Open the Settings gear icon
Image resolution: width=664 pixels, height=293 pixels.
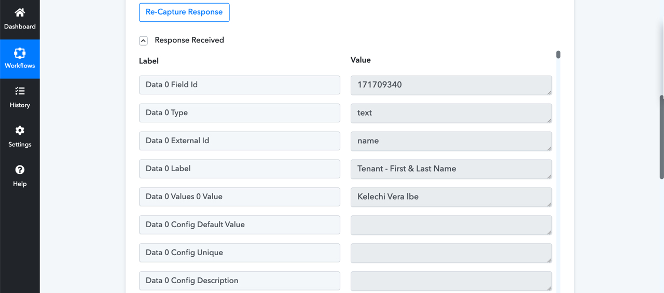click(x=20, y=131)
